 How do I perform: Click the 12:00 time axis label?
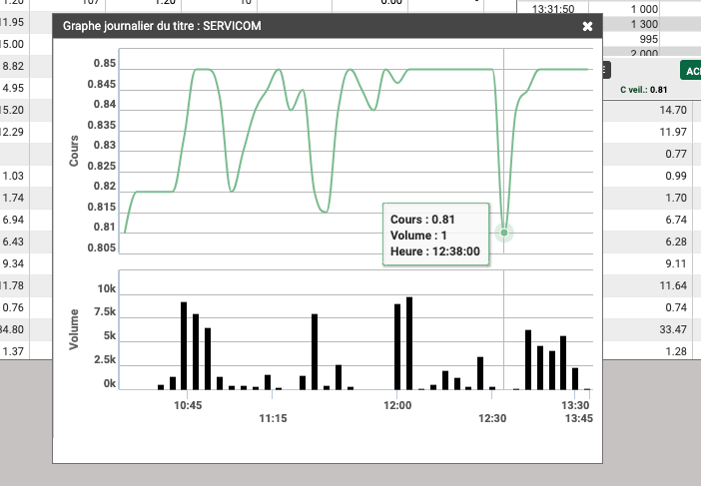coord(397,405)
